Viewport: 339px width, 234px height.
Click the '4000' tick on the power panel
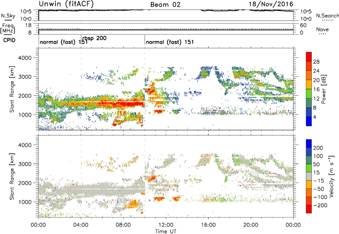[x=25, y=58]
